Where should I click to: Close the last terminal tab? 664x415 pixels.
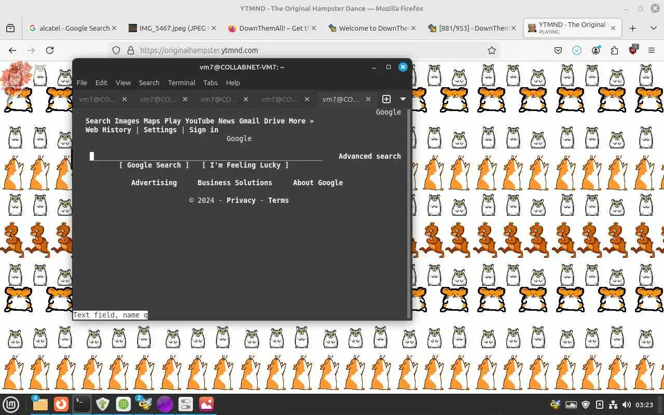pos(368,99)
